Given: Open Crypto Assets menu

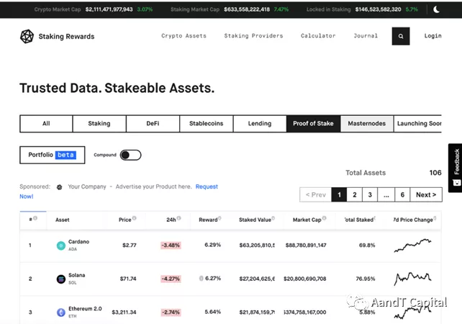Looking at the screenshot, I should tap(184, 36).
